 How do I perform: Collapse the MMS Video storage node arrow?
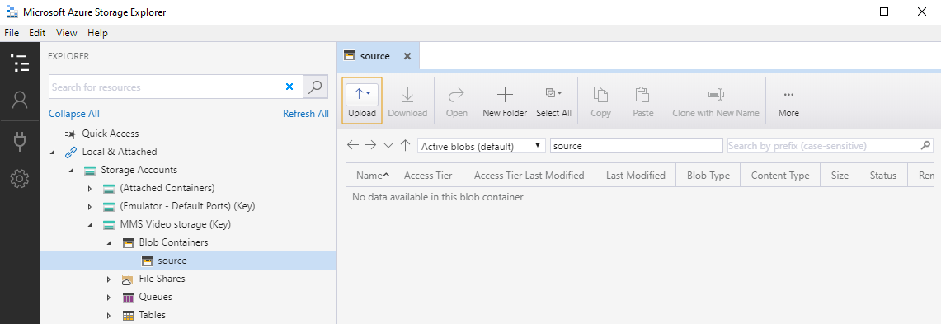91,224
